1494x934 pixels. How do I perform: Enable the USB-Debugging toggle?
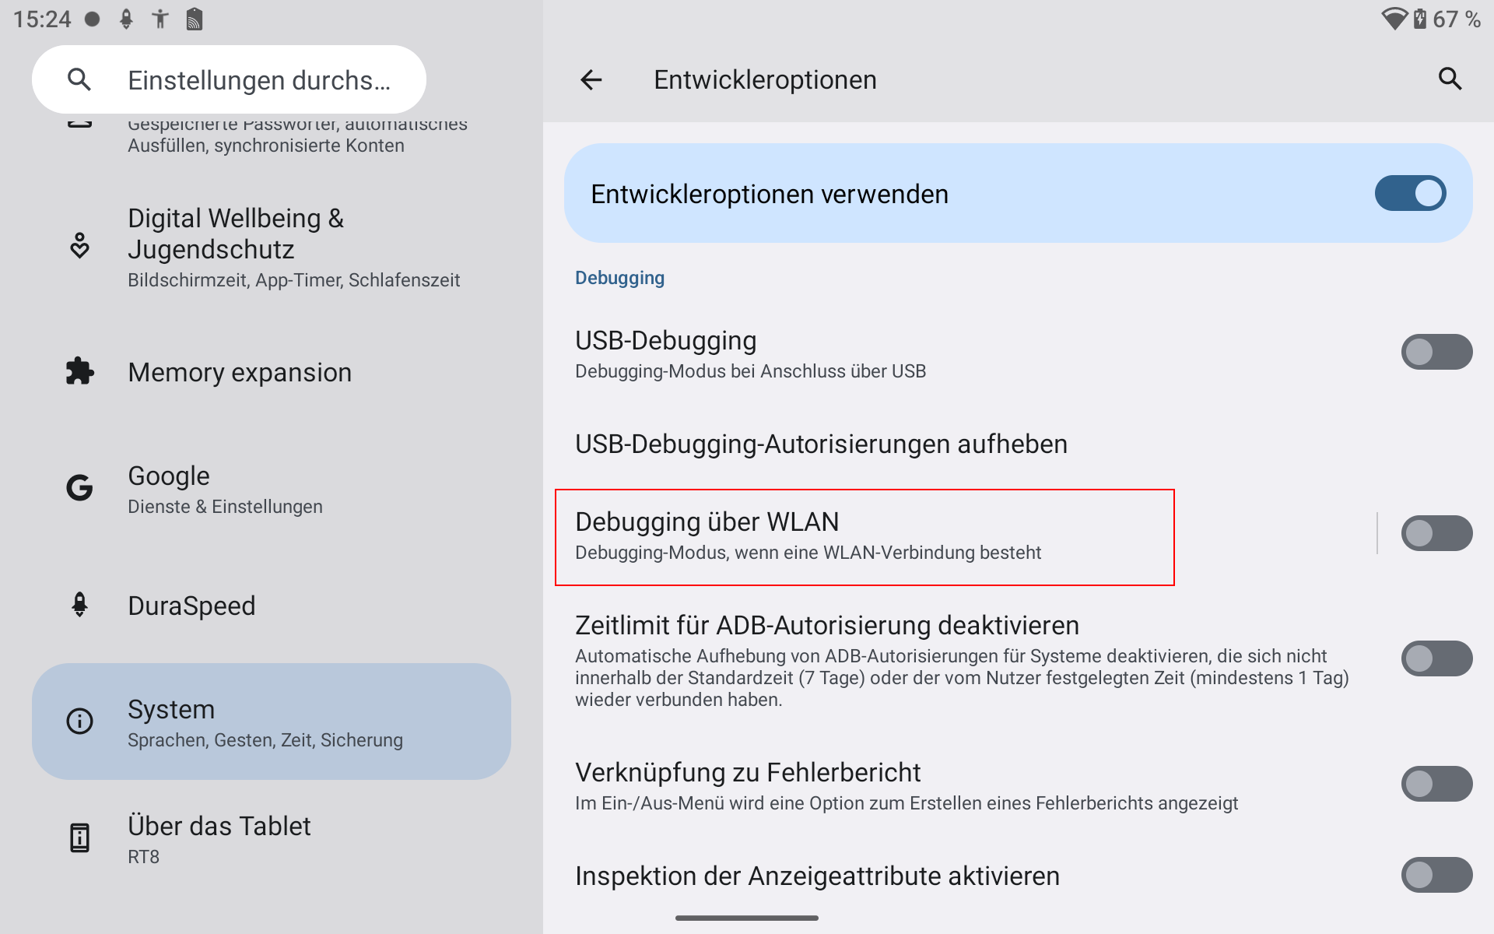tap(1436, 352)
